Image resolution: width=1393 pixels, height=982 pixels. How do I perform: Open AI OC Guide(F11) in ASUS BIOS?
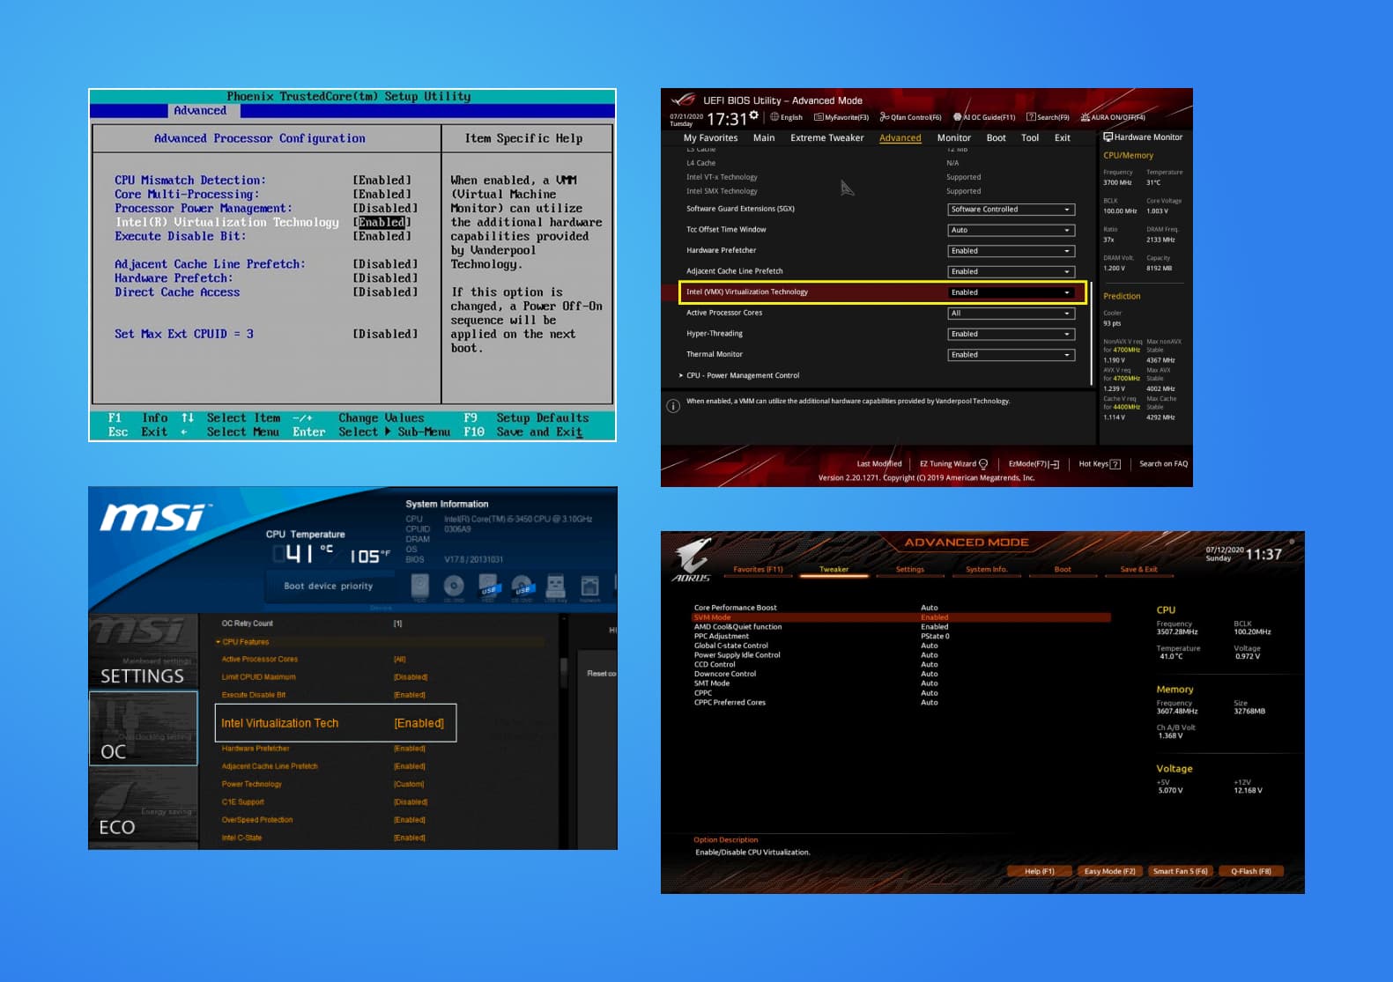(x=984, y=117)
